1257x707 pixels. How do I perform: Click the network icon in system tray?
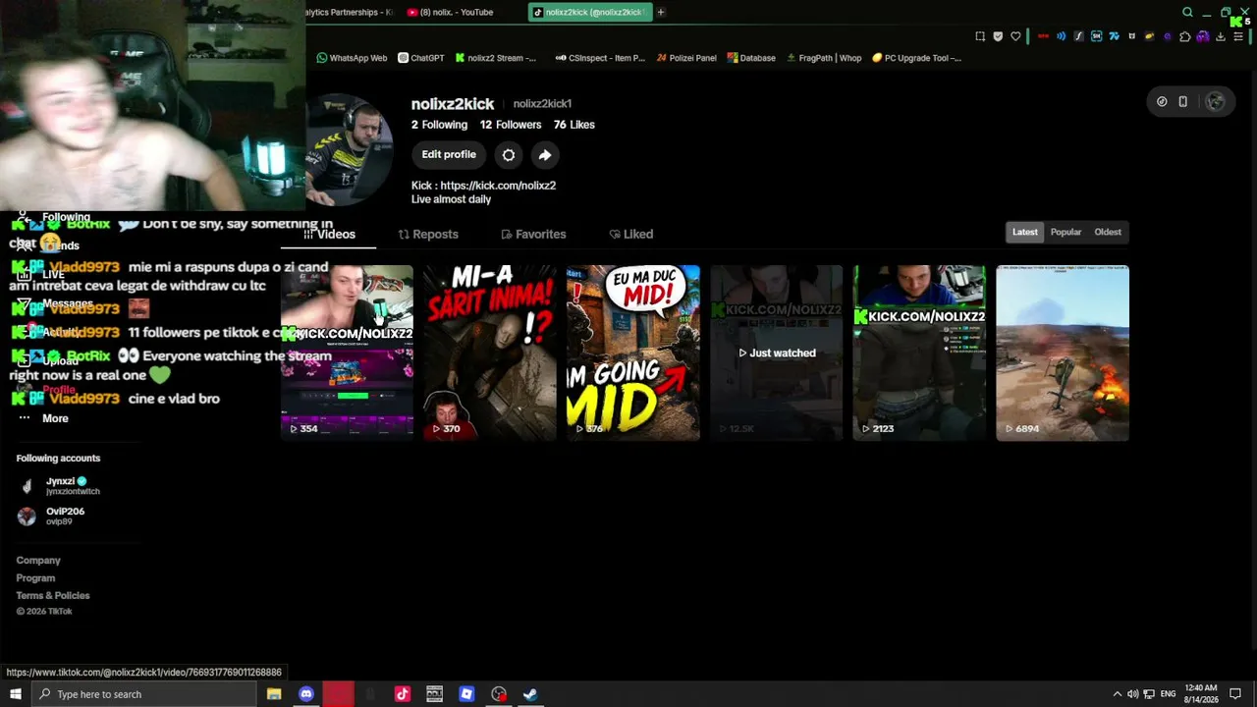pyautogui.click(x=1149, y=694)
